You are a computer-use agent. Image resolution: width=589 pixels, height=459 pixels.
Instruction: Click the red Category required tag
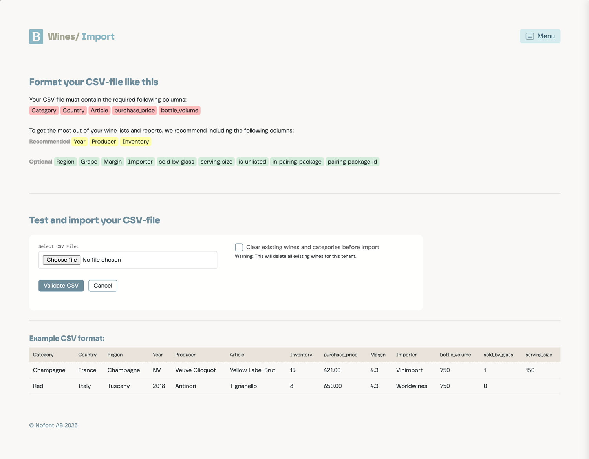click(44, 111)
